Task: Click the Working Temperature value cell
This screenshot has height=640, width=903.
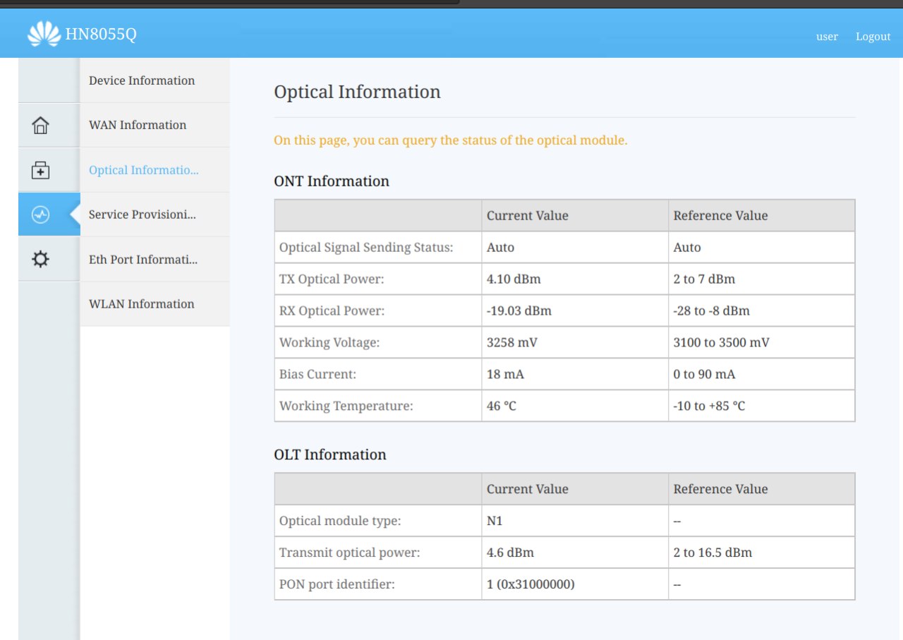Action: tap(575, 406)
